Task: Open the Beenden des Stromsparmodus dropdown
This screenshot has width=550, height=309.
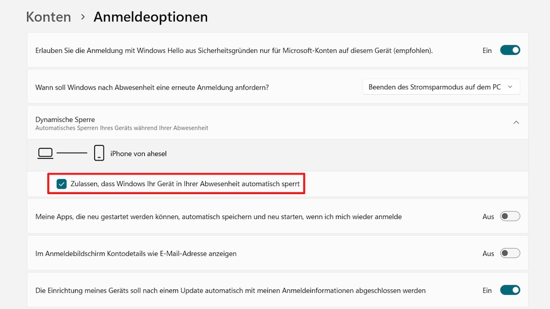Action: [x=441, y=87]
